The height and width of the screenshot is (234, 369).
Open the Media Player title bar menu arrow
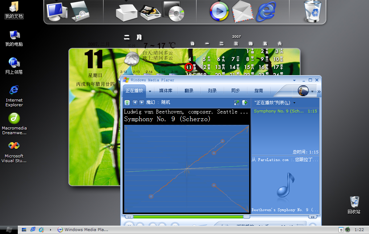294,81
